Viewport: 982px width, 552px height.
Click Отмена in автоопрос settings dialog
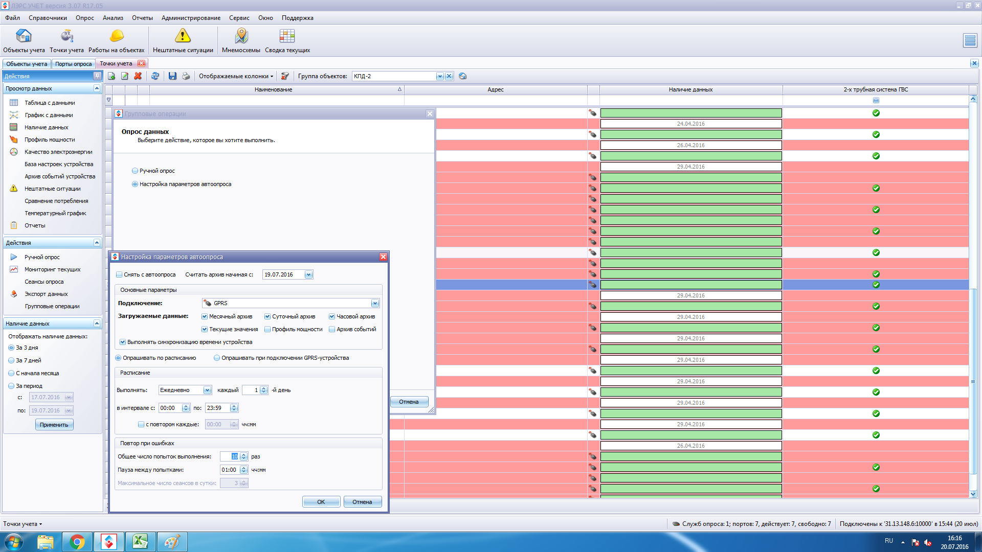coord(362,502)
